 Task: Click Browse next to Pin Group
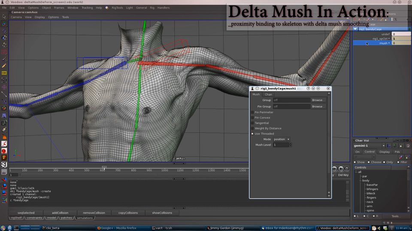pyautogui.click(x=318, y=107)
